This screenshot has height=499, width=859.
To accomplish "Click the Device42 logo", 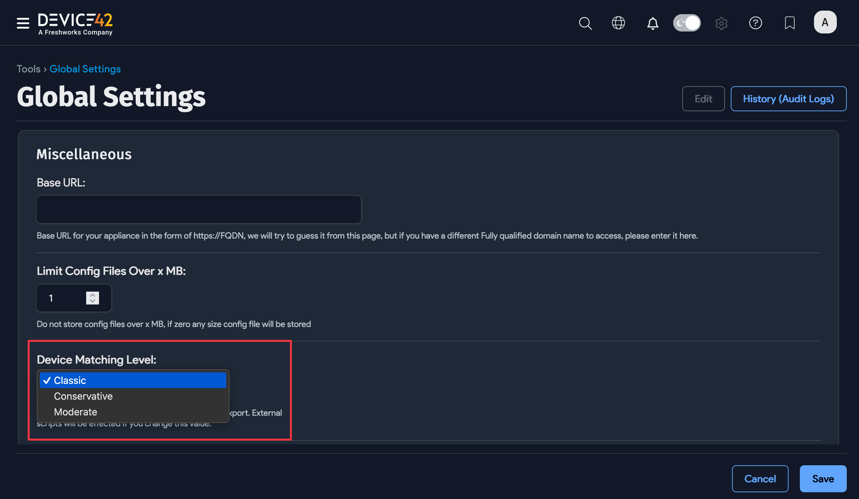I will 75,23.
